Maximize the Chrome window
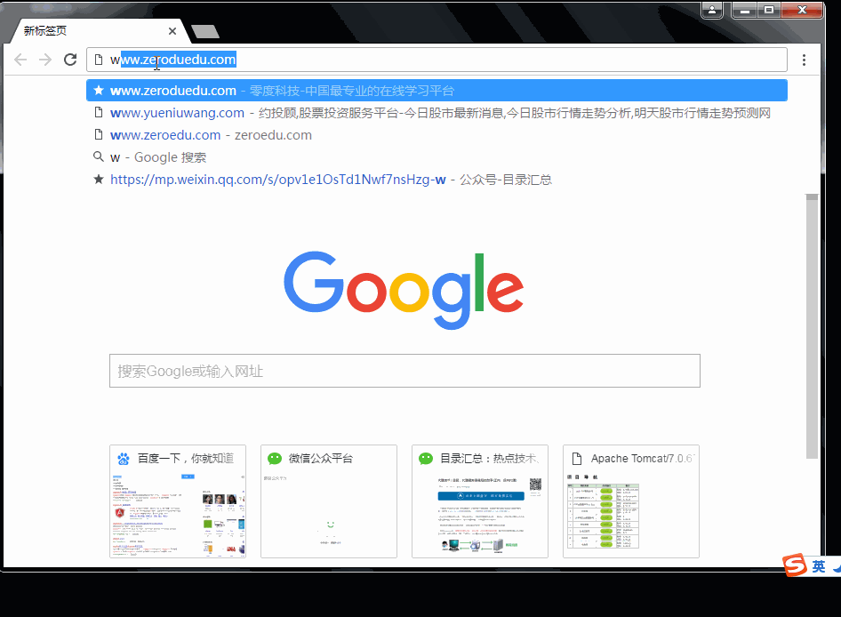841x617 pixels. pos(769,10)
